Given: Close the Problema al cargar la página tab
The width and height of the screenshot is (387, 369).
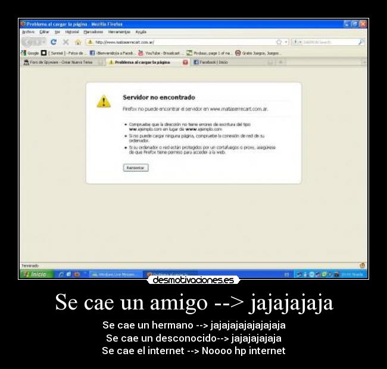Looking at the screenshot, I should [x=185, y=62].
